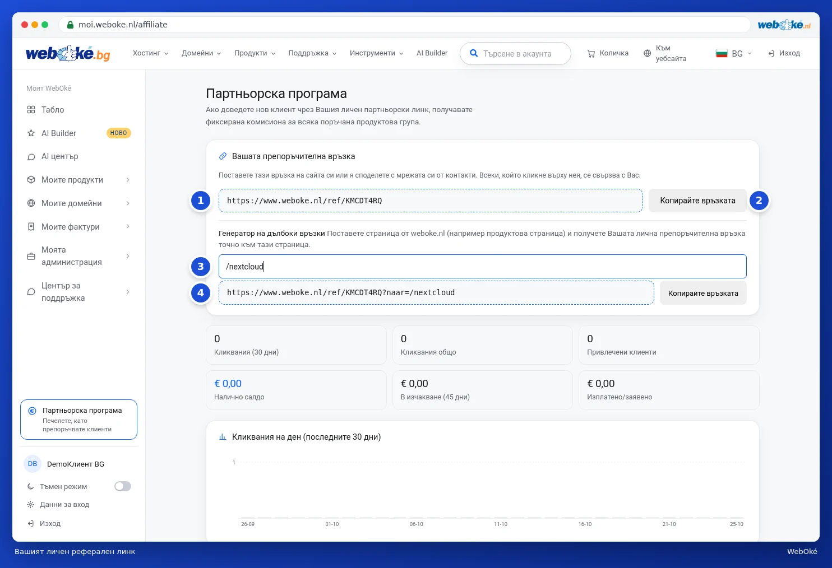This screenshot has height=568, width=832.
Task: Expand Моите домейни sidebar chevron
Action: pos(128,203)
